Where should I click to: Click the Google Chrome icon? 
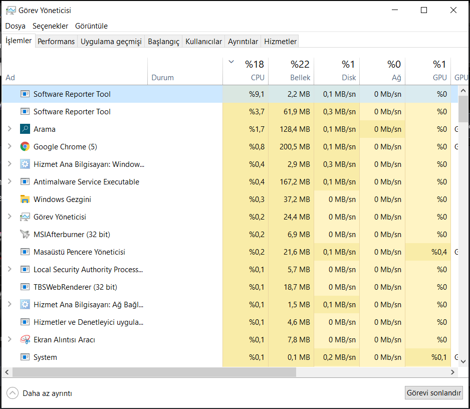coord(25,147)
